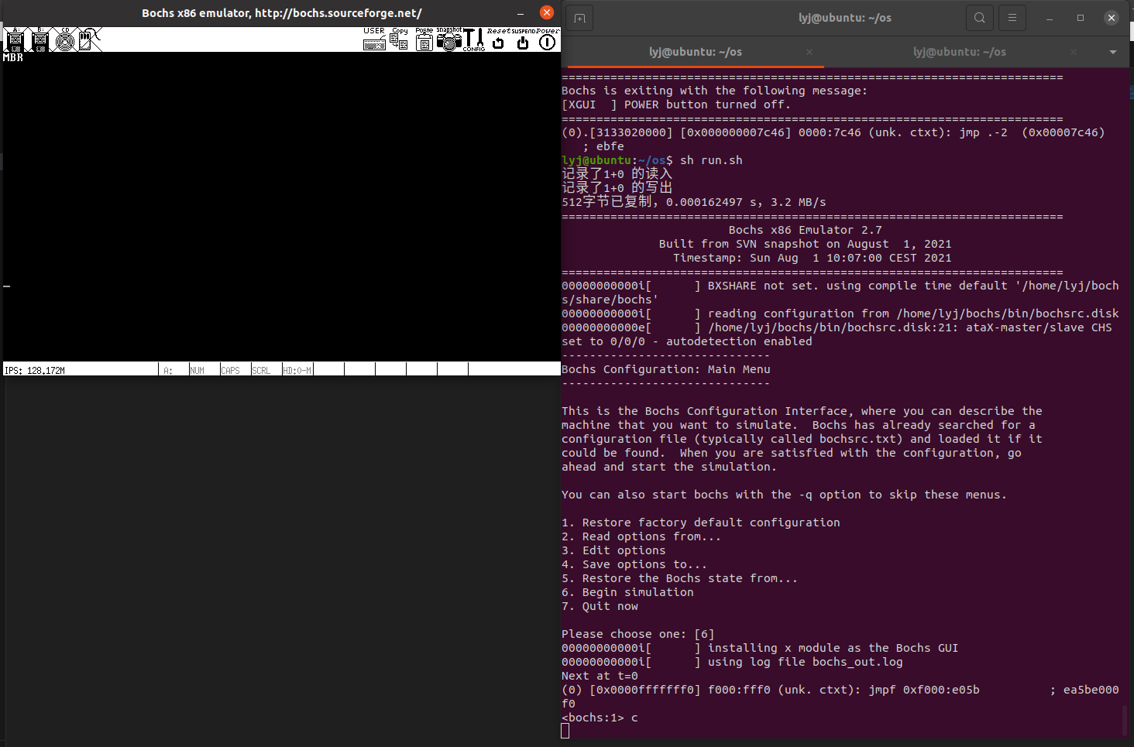Click 'Bochs Configuration: Main Menu' heading text
The image size is (1134, 747).
pos(666,369)
